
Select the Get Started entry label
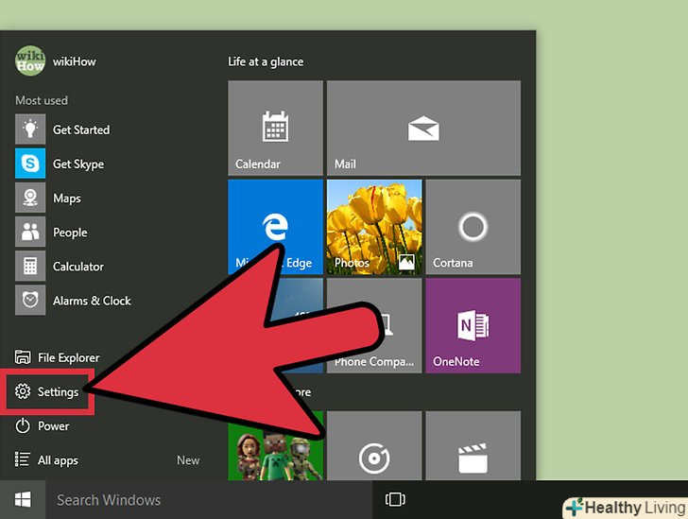coord(81,130)
